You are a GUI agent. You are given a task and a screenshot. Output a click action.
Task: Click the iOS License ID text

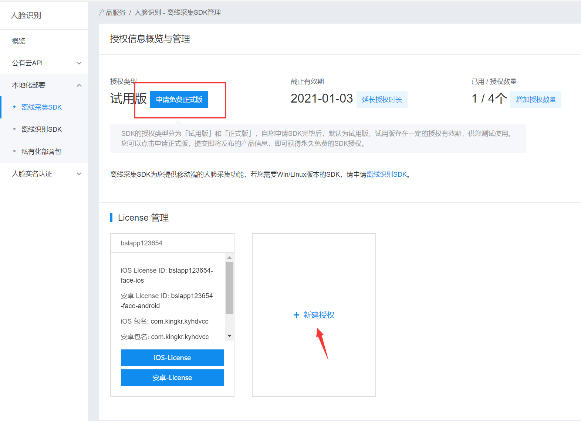(x=167, y=275)
